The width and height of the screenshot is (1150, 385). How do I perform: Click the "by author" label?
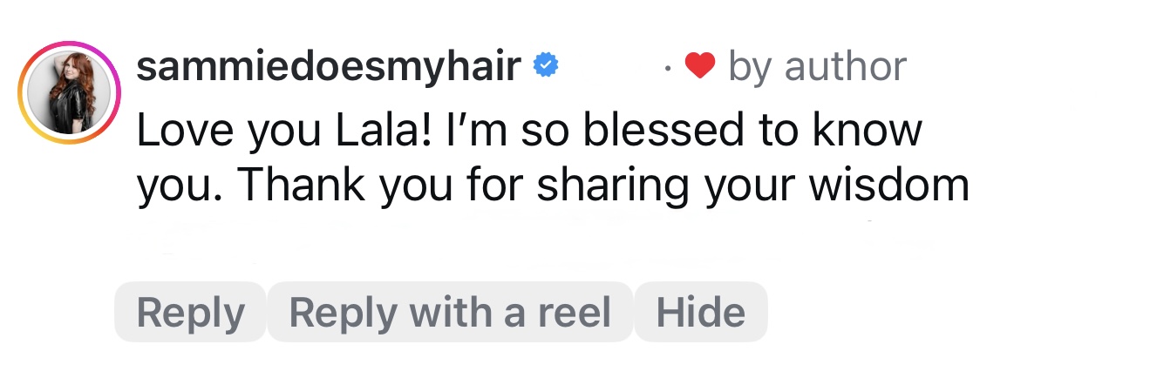tap(817, 66)
